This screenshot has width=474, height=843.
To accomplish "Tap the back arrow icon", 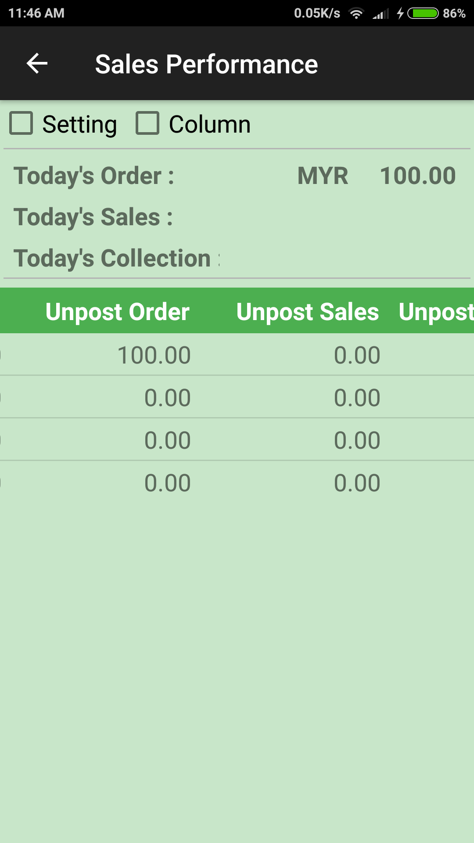I will tap(37, 64).
